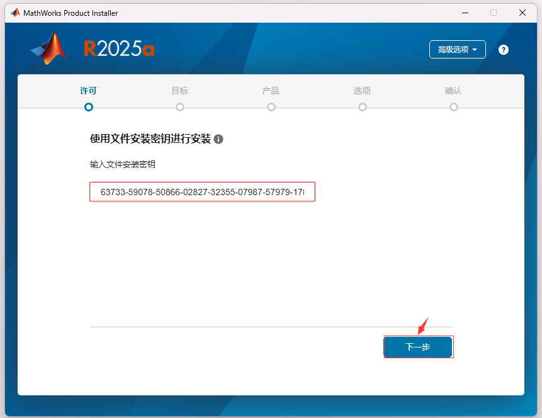Screen dimensions: 542x418
Task: Select the 目标 step circle indicator
Action: coord(179,107)
